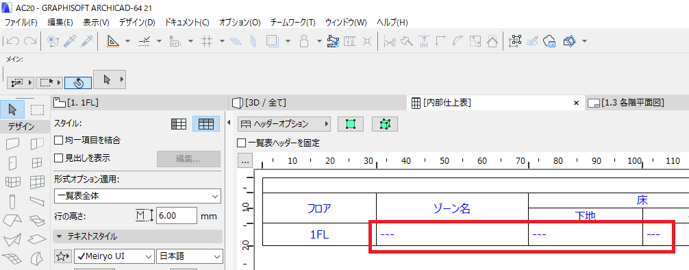Select the Beam tool in toolbox
This screenshot has height=270, width=689.
38,201
